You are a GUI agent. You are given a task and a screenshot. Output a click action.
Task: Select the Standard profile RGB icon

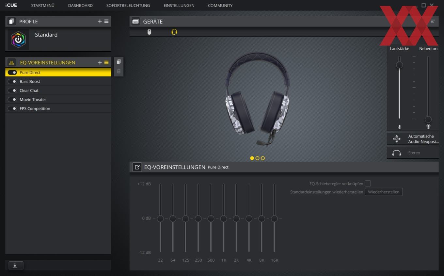[x=18, y=40]
